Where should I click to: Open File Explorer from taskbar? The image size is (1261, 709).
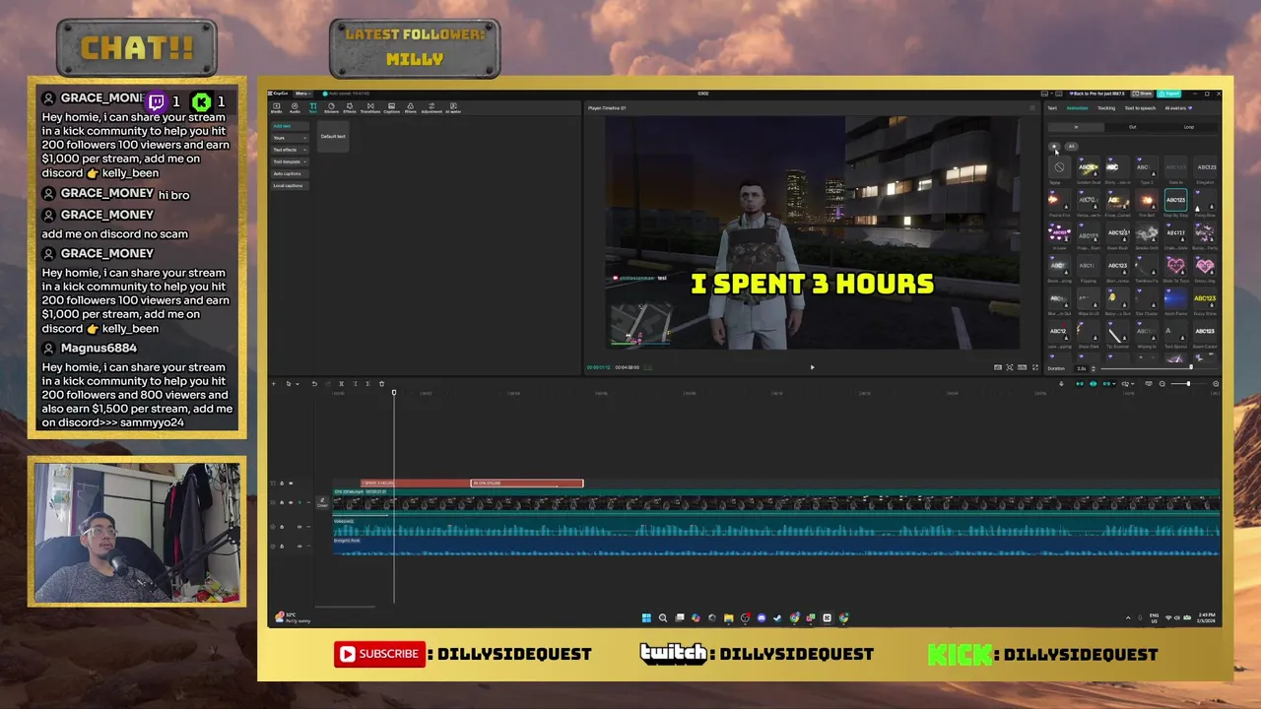click(729, 617)
